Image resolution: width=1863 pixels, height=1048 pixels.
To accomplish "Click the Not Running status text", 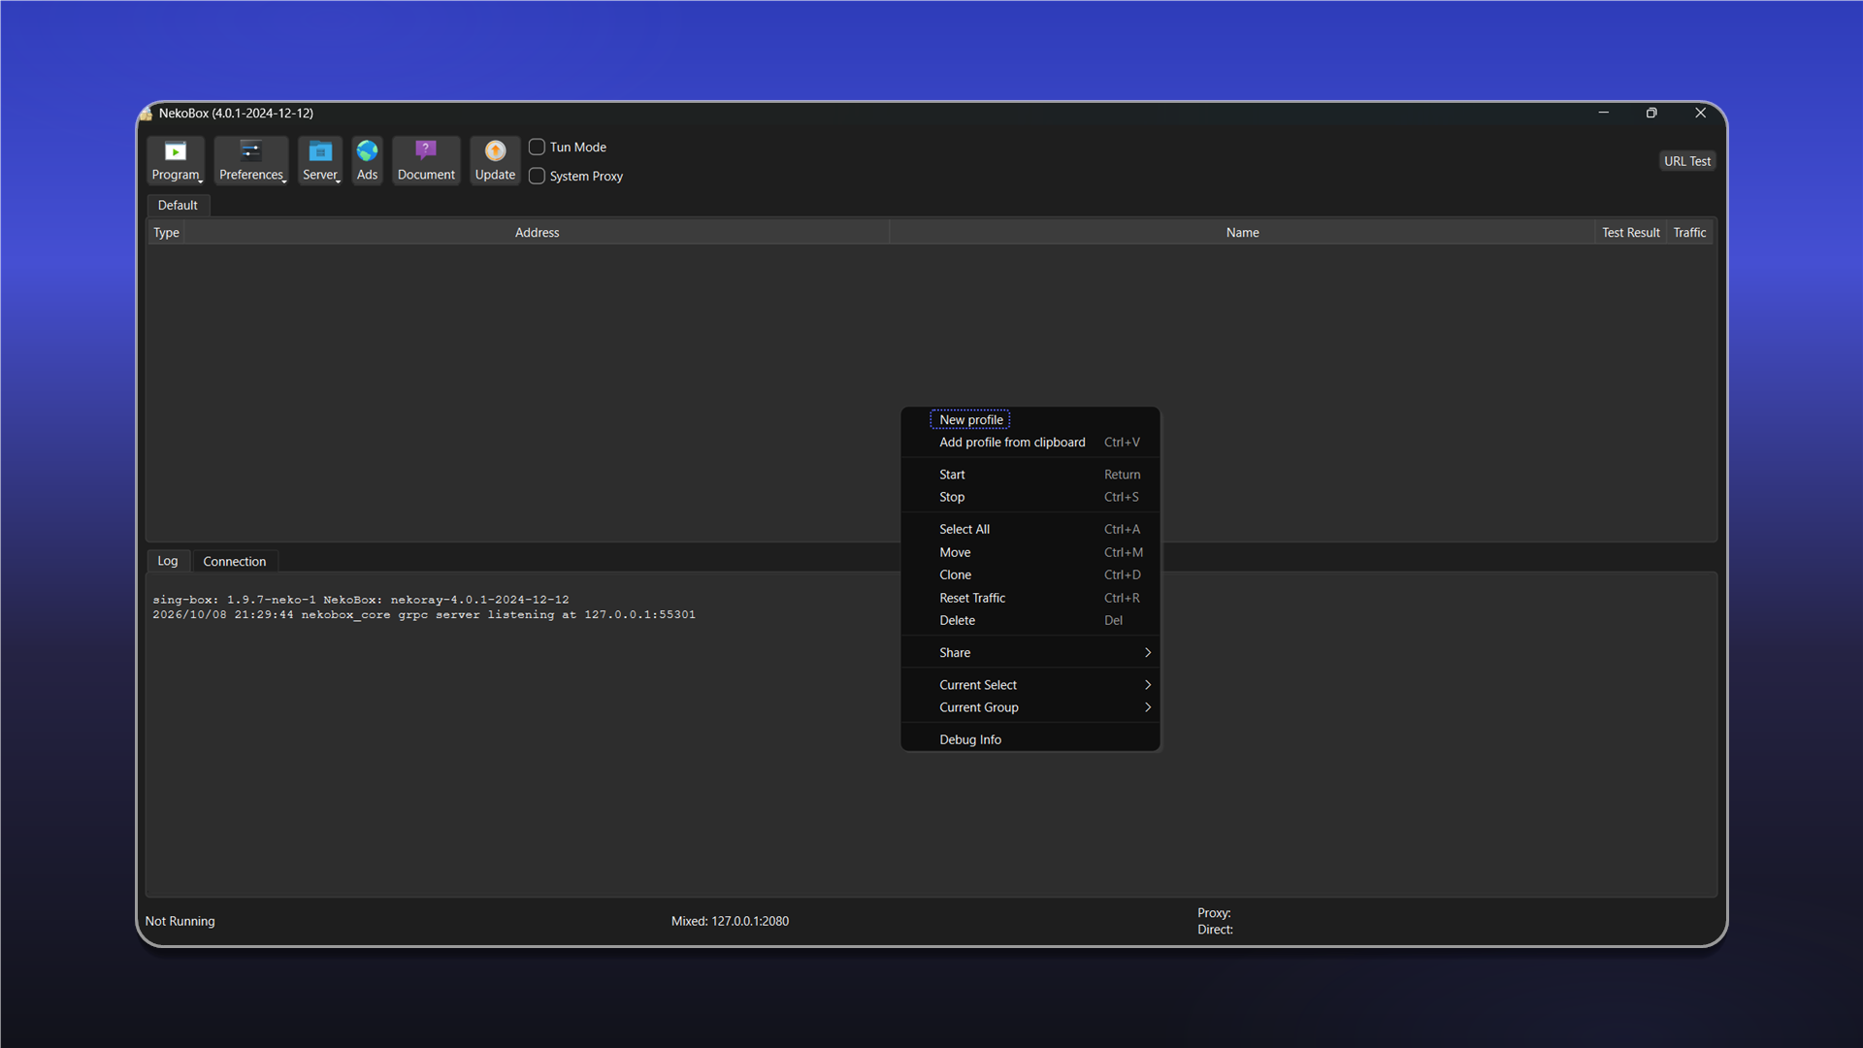I will [x=180, y=921].
